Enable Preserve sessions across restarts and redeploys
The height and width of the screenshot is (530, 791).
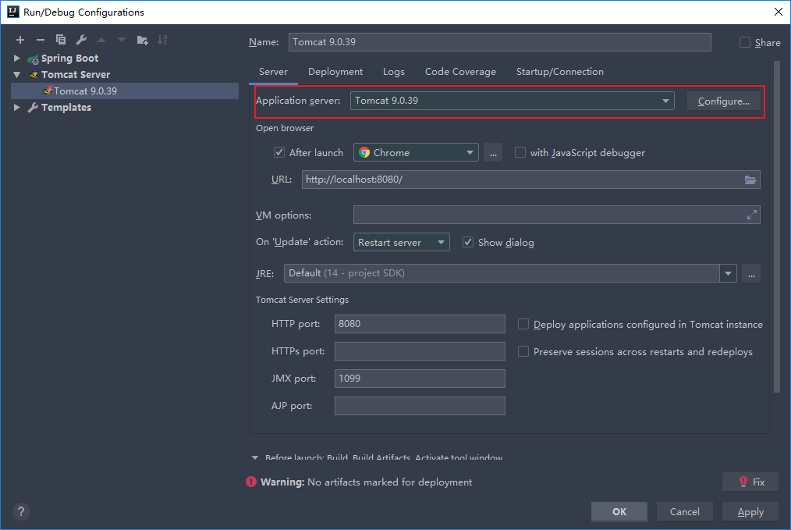(523, 351)
